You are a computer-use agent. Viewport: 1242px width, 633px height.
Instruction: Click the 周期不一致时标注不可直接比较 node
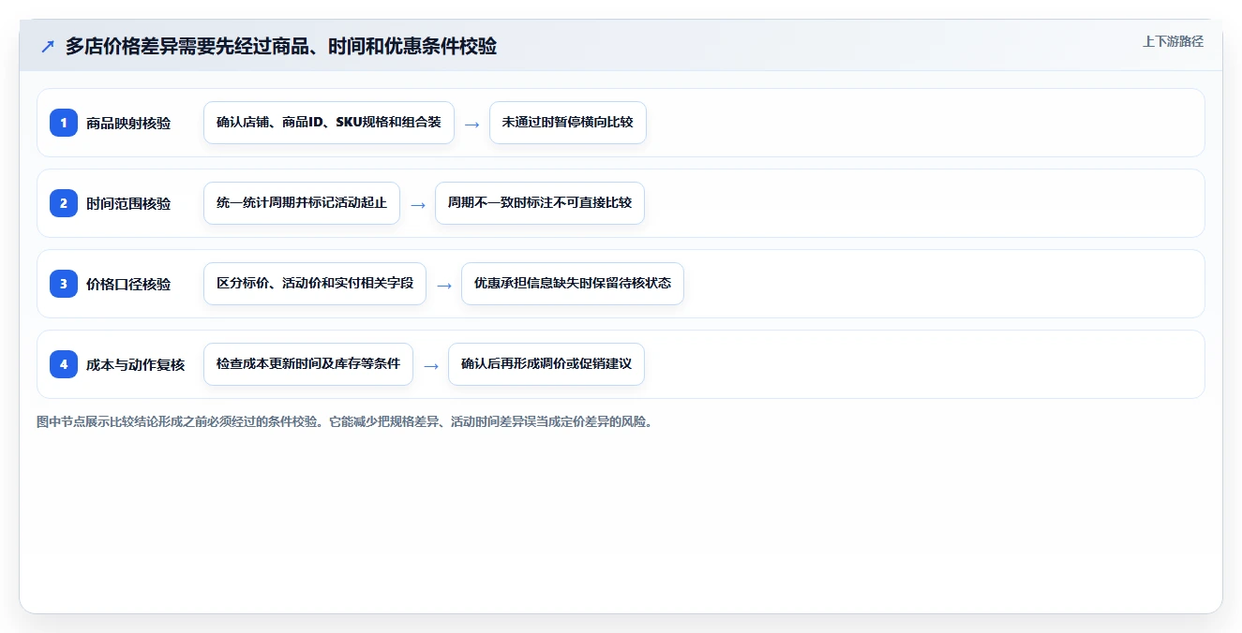540,203
